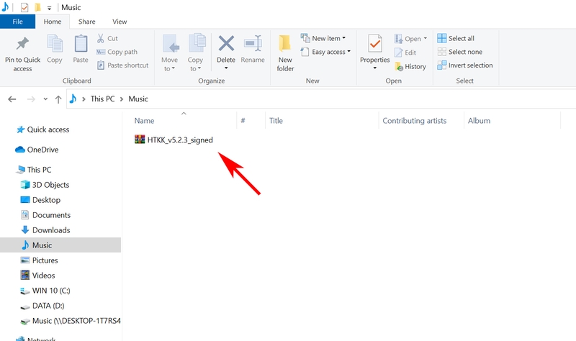Screen dimensions: 576x341
Task: Sort by the Album column header
Action: [x=479, y=120]
